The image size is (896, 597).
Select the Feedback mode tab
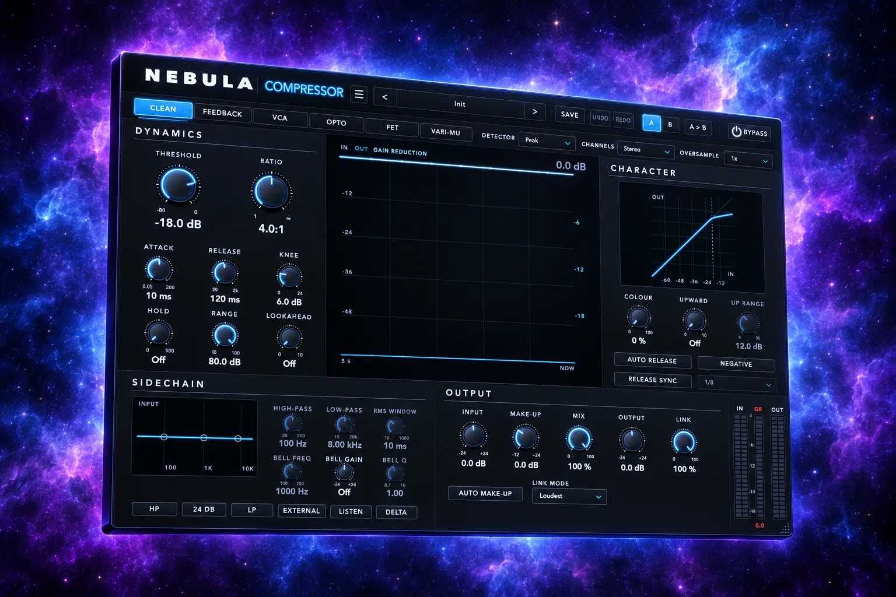[222, 113]
